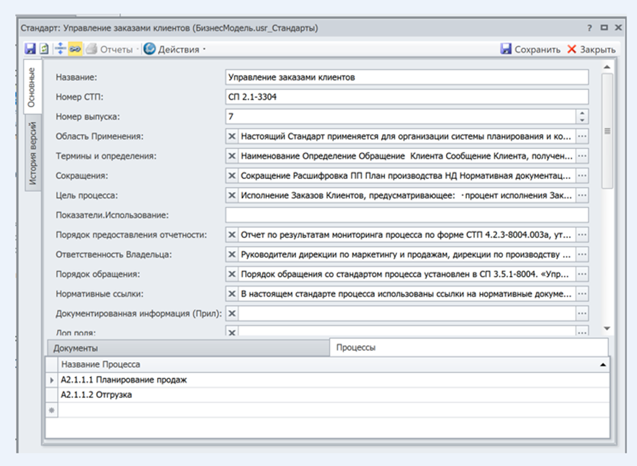Click the refresh document icon in toolbar
This screenshot has height=466, width=637.
click(44, 49)
